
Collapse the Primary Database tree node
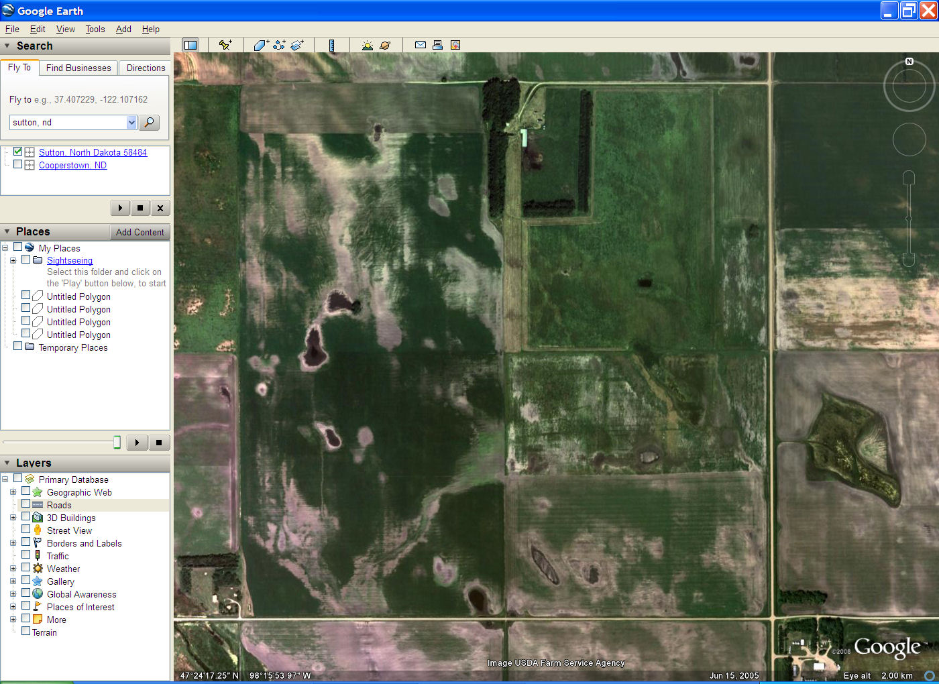[5, 479]
